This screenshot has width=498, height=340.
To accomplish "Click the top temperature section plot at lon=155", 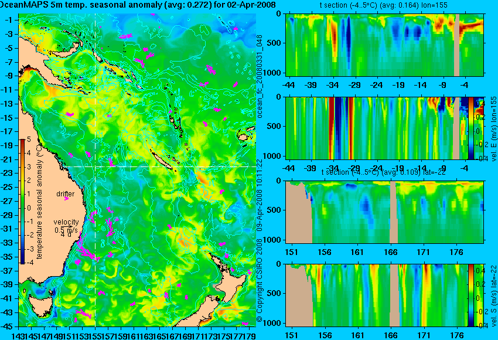I will point(384,45).
